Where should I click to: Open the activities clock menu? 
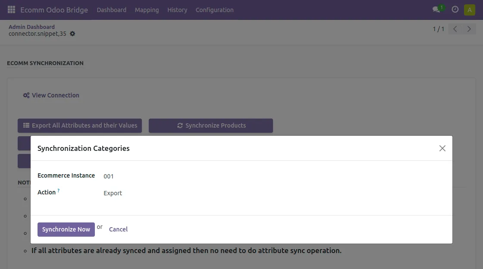pos(455,9)
